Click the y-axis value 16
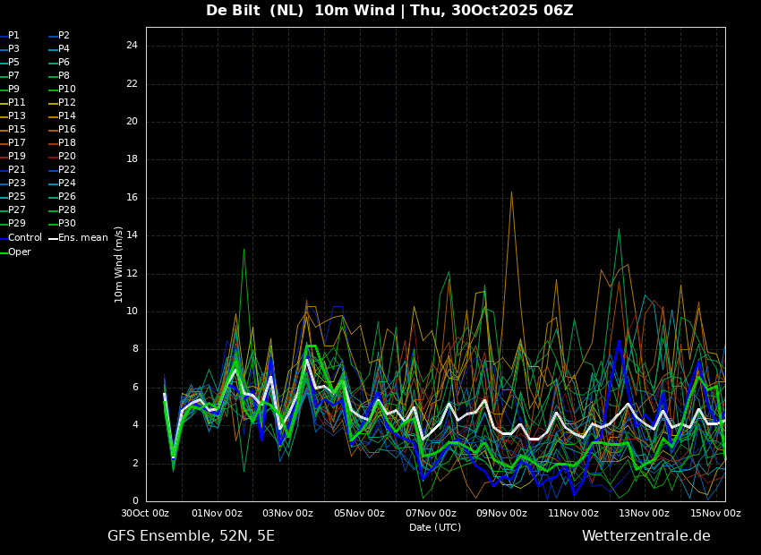The height and width of the screenshot is (555, 761). [132, 198]
